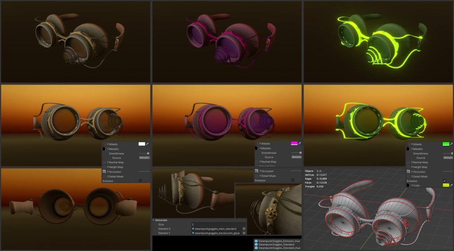454x251 pixels.
Task: Enable Emission checkbox in white-albedo panel
Action: (x=140, y=181)
